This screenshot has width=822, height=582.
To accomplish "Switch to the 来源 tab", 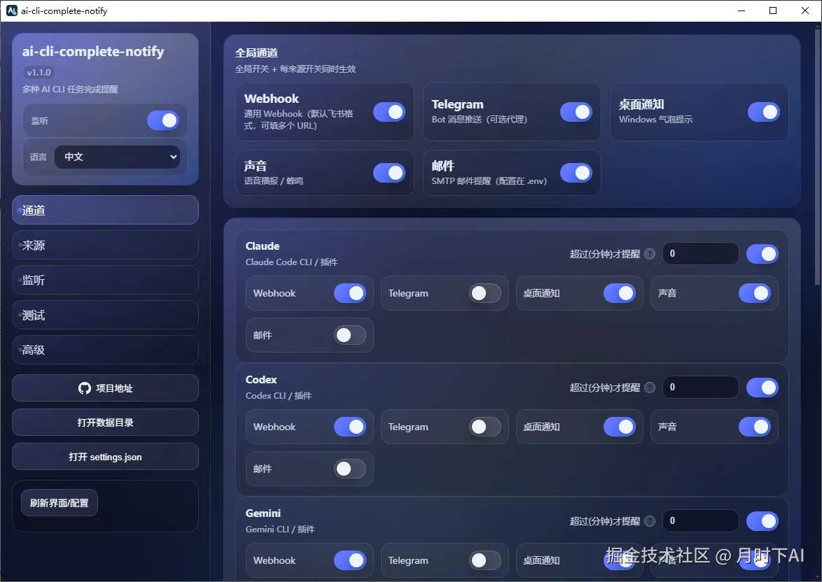I will point(105,245).
